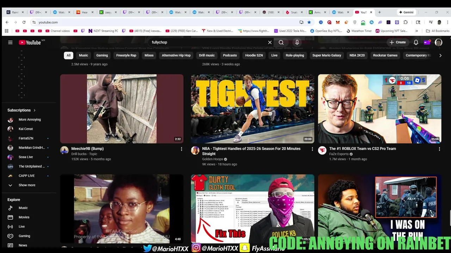Select the Podcasts chip

pos(230,56)
